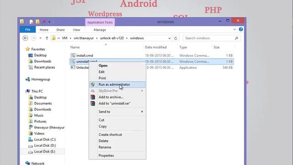Click vm thewayur in the breadcrumb
This screenshot has height=165, width=293.
tap(83, 38)
